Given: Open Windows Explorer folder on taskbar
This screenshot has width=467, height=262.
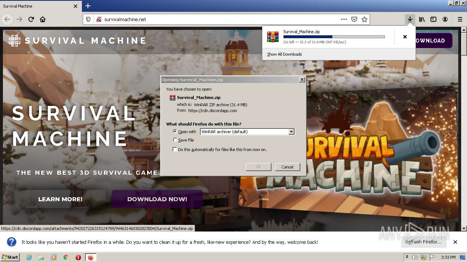Looking at the screenshot, I should point(41,257).
